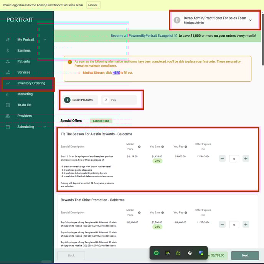This screenshot has width=264, height=264.
Task: Click the 27% savings badge
Action: point(157,161)
